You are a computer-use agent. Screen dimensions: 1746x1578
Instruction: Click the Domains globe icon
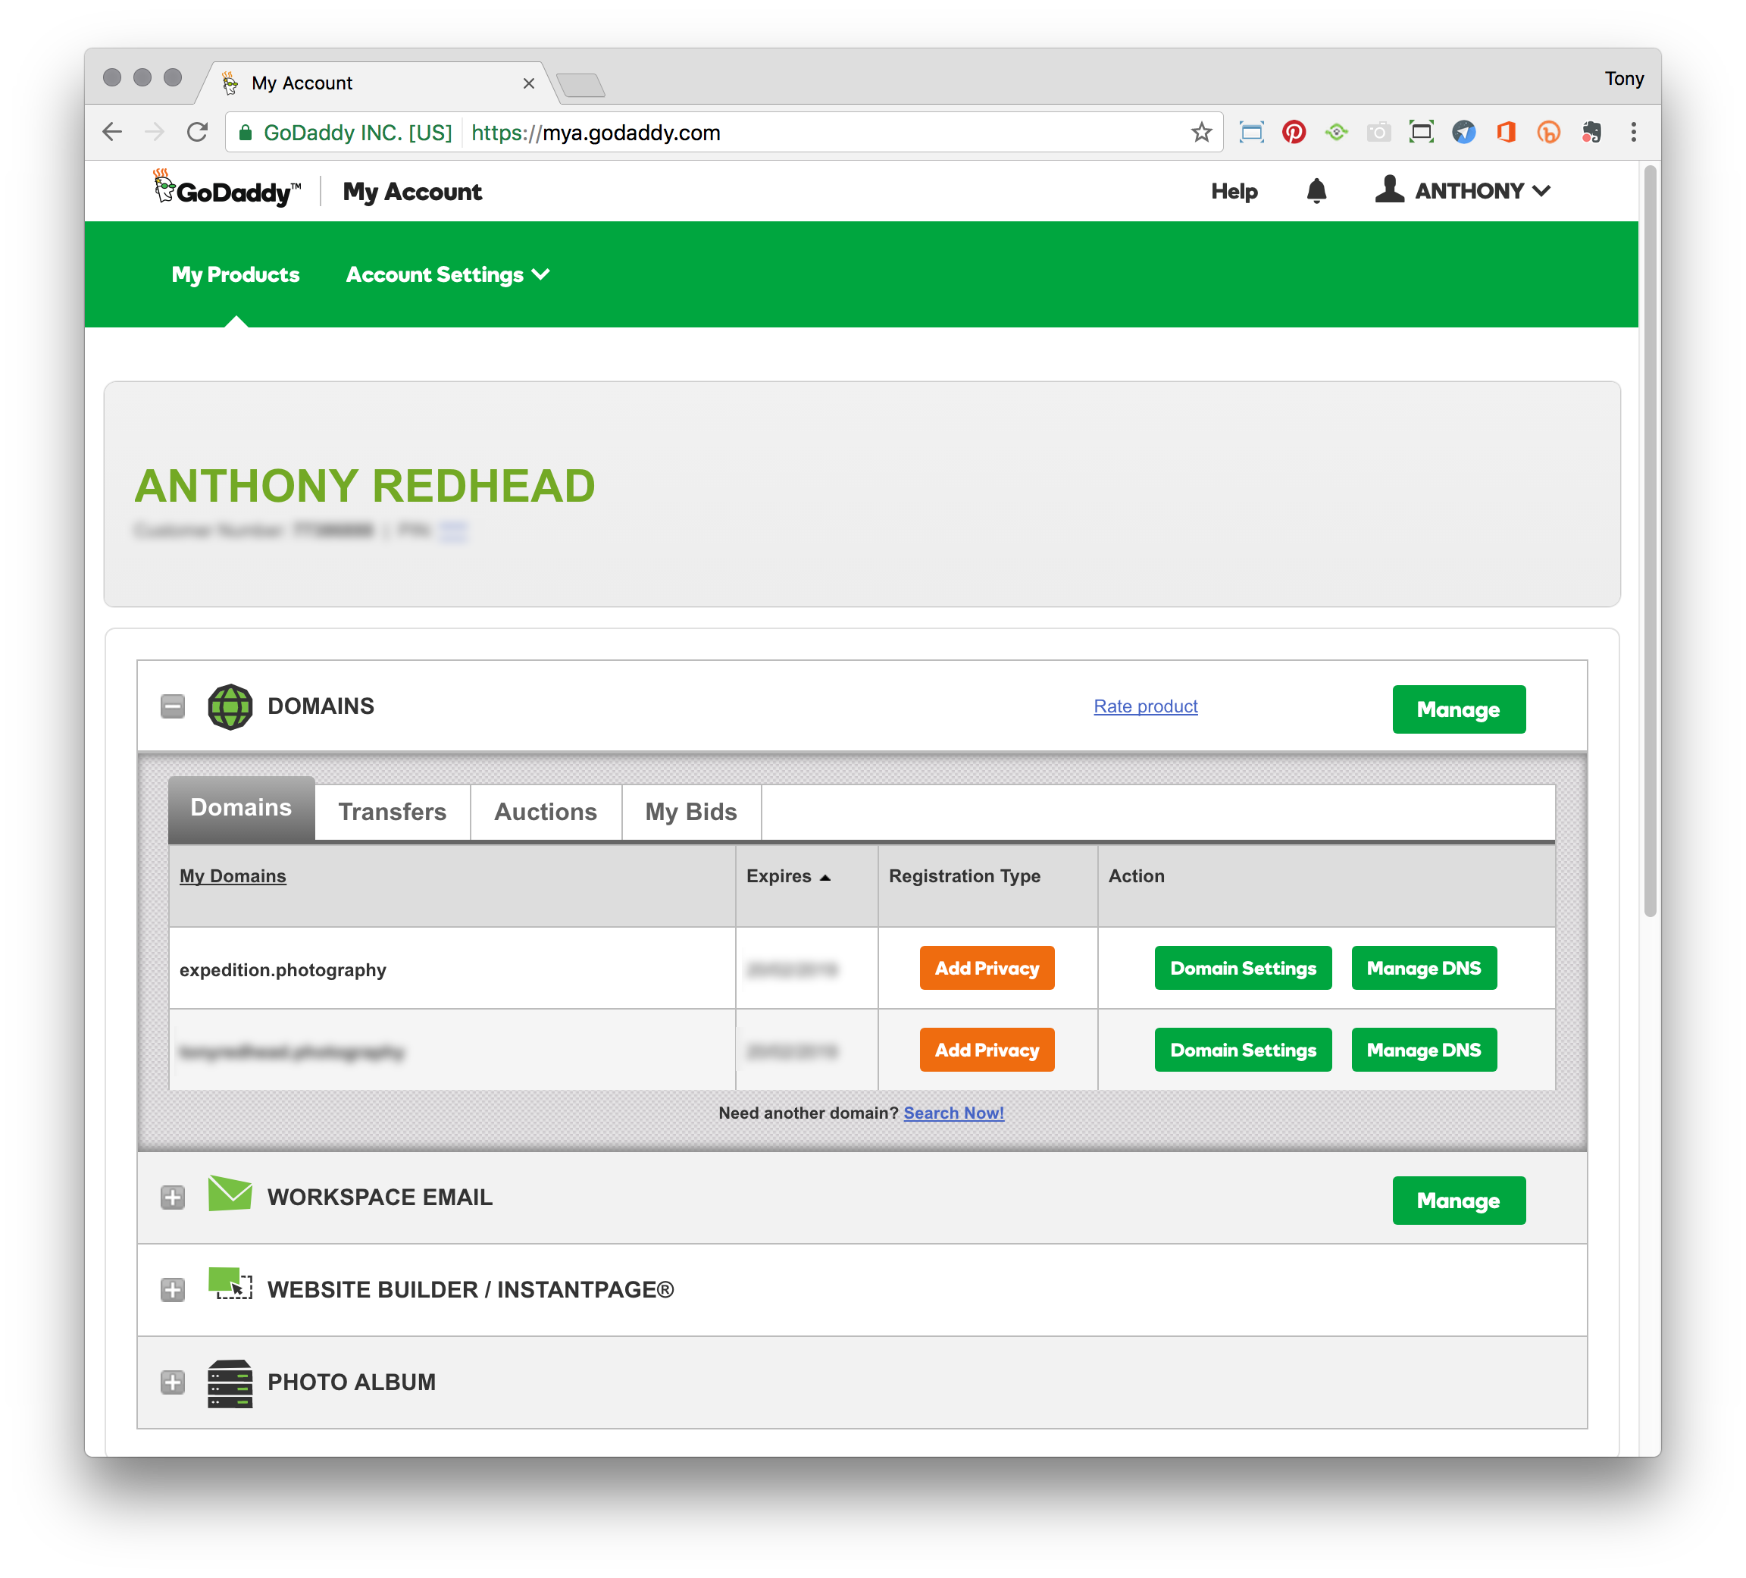click(x=230, y=706)
